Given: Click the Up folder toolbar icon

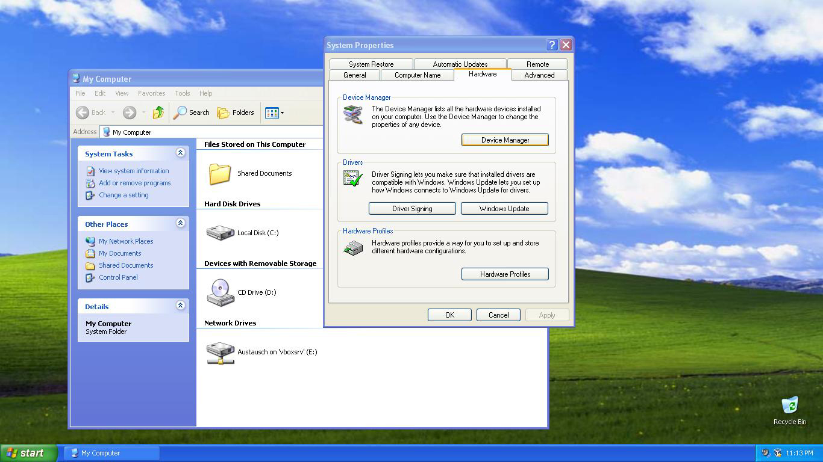Looking at the screenshot, I should click(158, 112).
